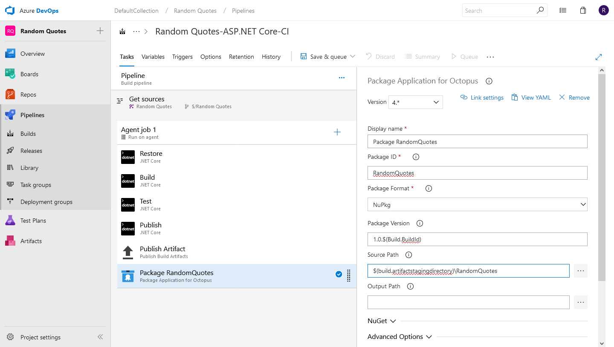614x347 pixels.
Task: Click the Package Format info icon
Action: click(x=429, y=188)
